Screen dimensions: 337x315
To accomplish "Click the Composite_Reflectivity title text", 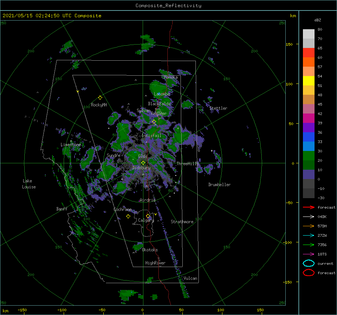I will tap(168, 6).
